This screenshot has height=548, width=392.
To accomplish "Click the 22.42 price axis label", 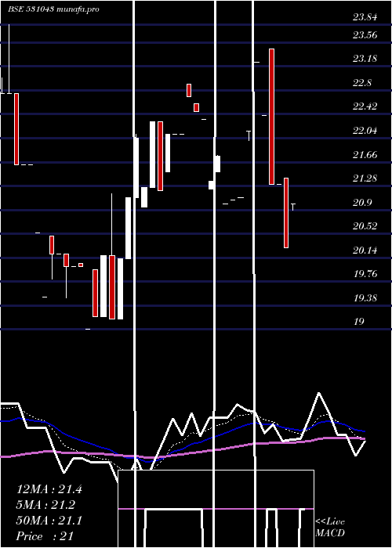I will pos(365,106).
